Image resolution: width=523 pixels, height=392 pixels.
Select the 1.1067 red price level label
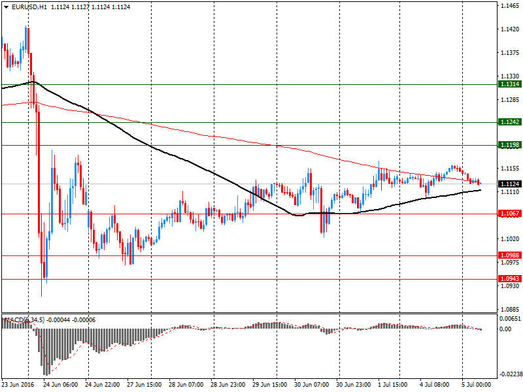pyautogui.click(x=510, y=214)
